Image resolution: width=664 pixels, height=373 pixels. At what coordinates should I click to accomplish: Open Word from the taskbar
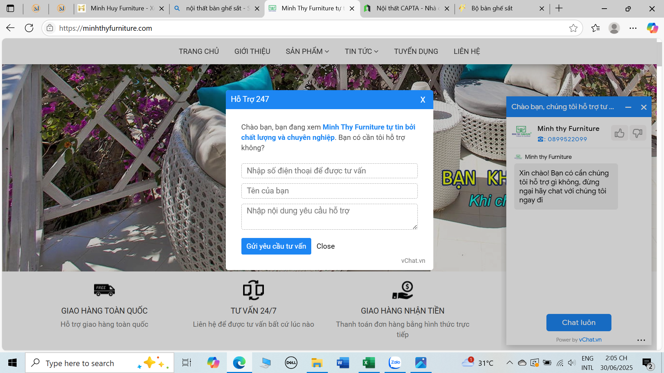[x=343, y=363]
